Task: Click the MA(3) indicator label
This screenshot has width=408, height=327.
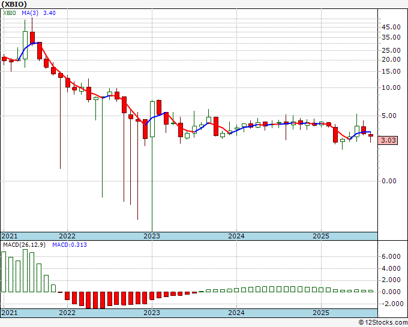Action: 30,13
